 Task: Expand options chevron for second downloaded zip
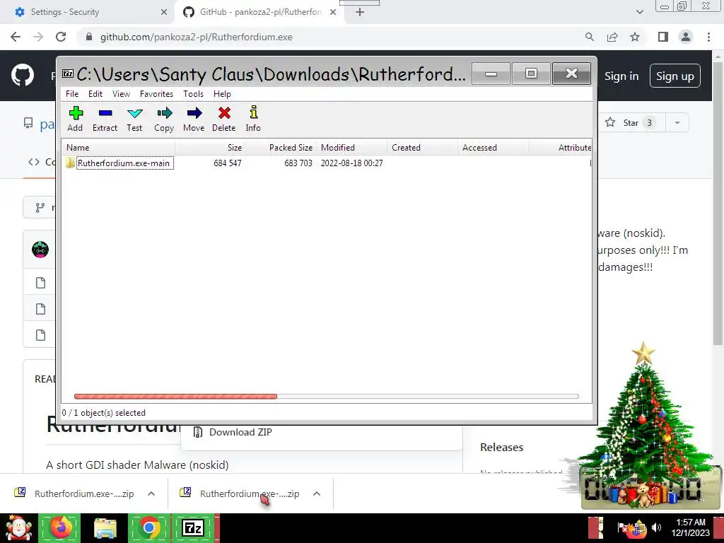coord(316,494)
